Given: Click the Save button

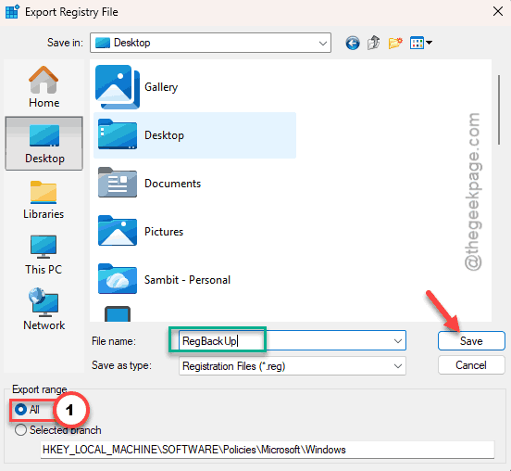Looking at the screenshot, I should (471, 341).
